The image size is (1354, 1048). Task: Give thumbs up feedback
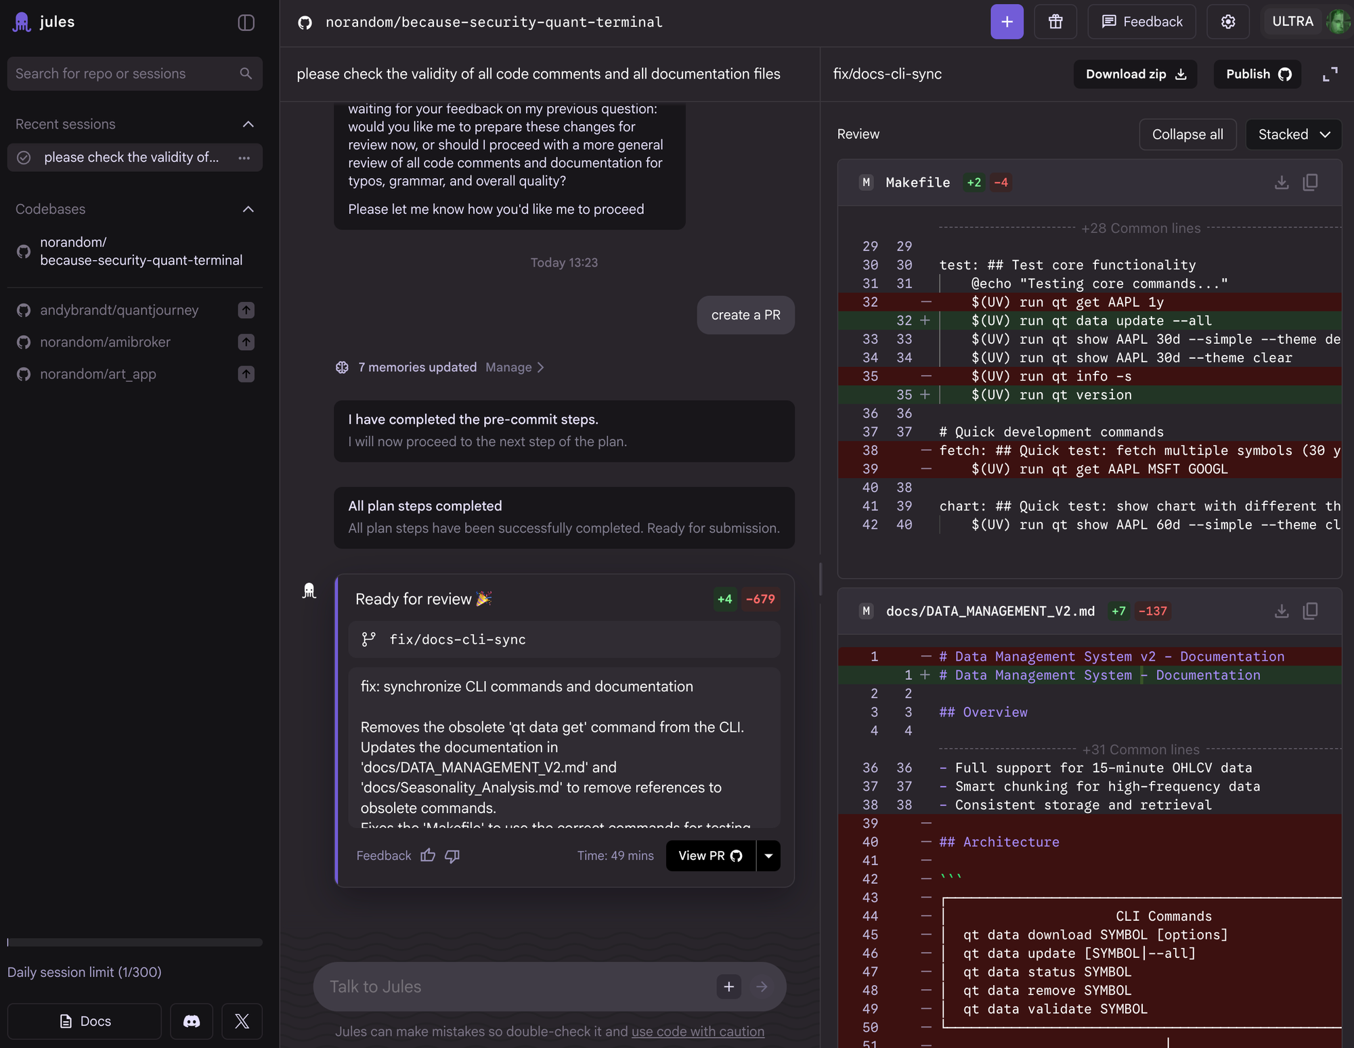pos(428,856)
